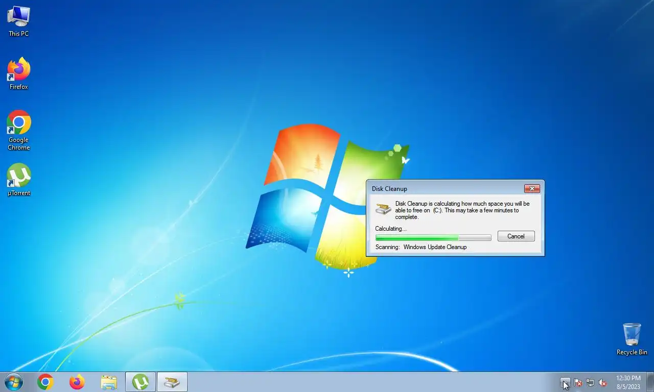
Task: Open File Explorer from the taskbar
Action: (109, 382)
